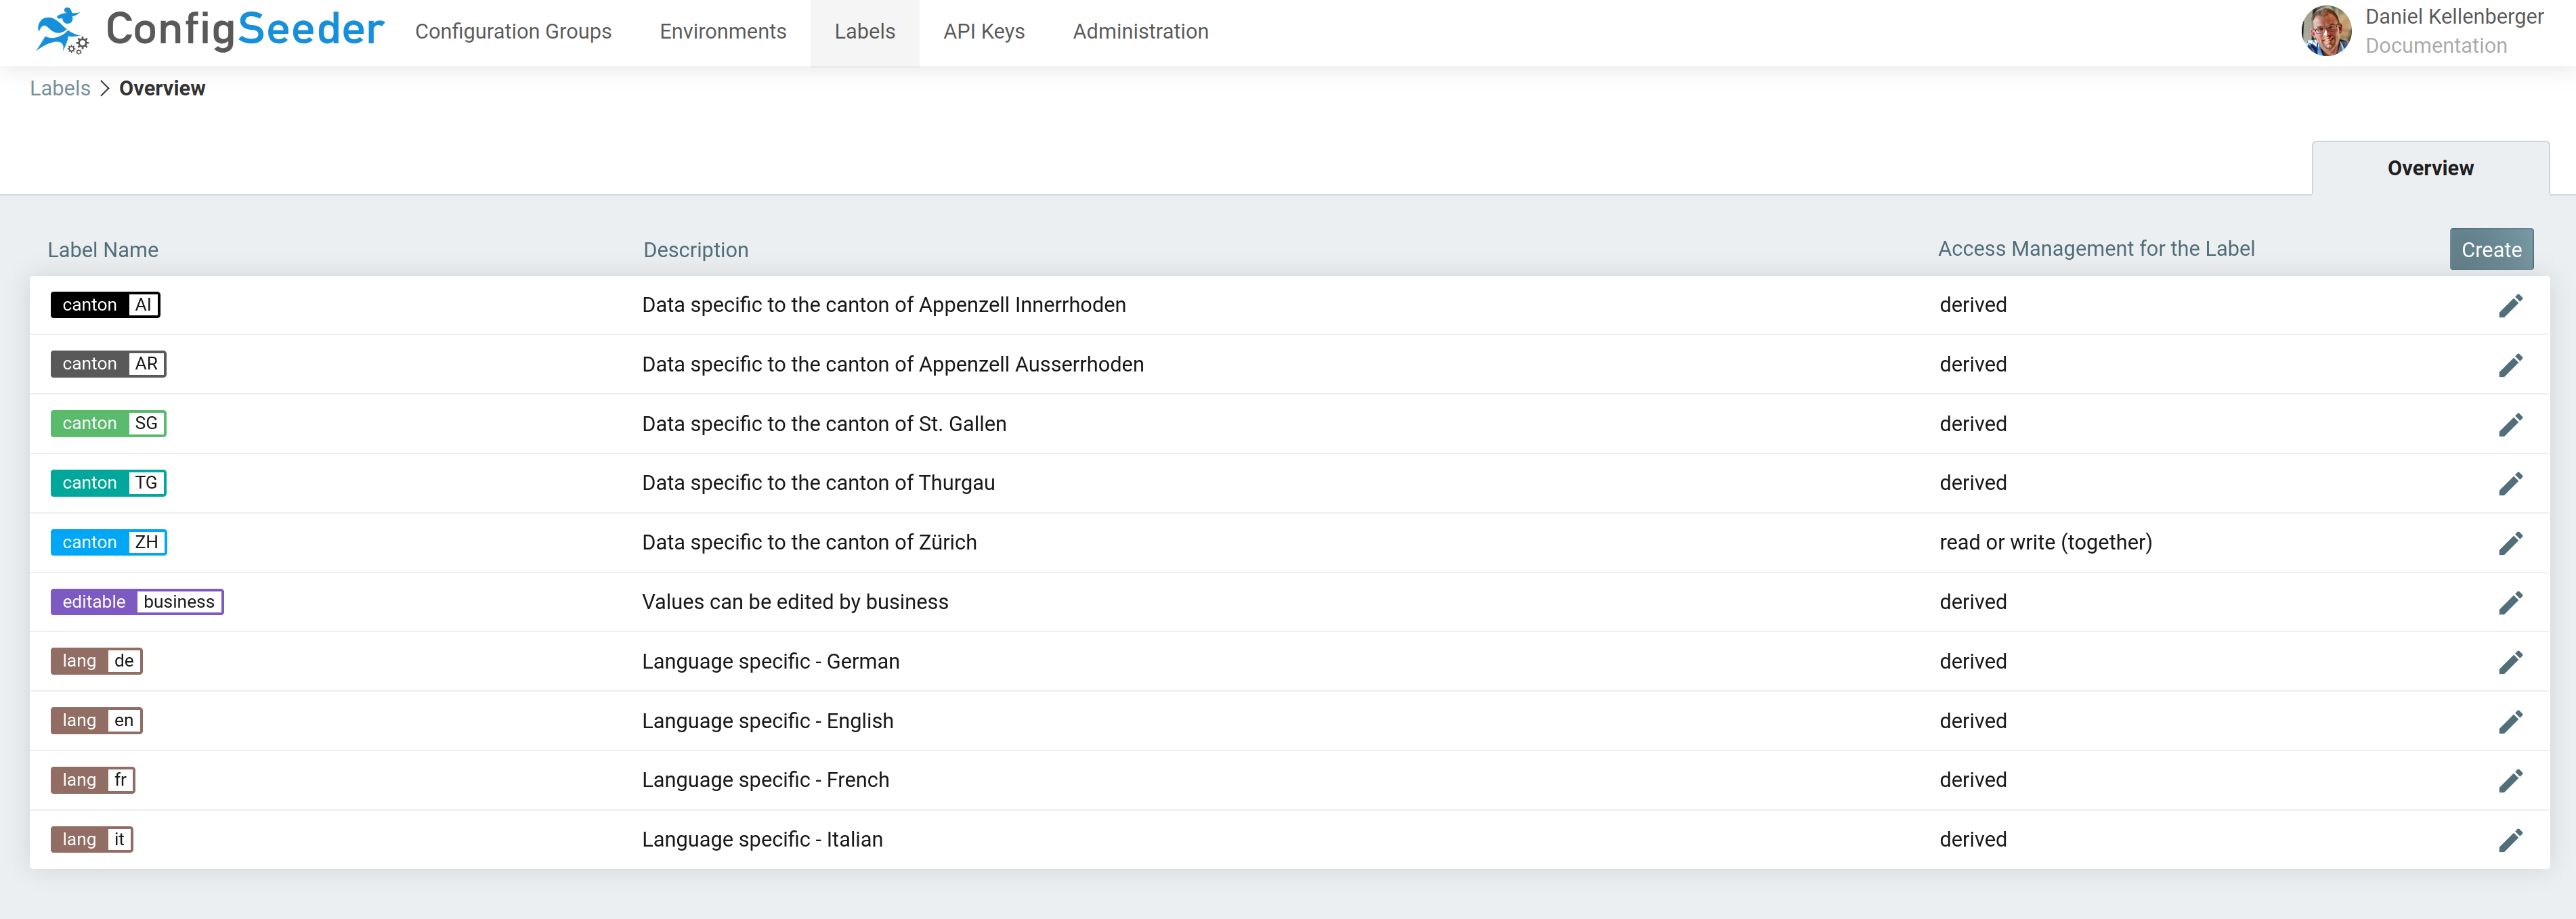The height and width of the screenshot is (919, 2576).
Task: Click the ConfigSeeder logo
Action: [210, 30]
